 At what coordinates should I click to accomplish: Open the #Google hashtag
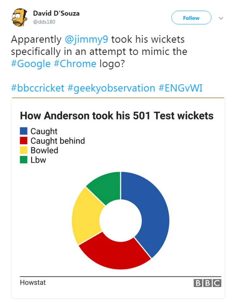31,64
